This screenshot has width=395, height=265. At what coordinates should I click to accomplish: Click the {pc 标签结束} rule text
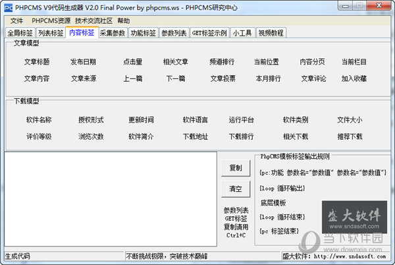click(x=279, y=231)
